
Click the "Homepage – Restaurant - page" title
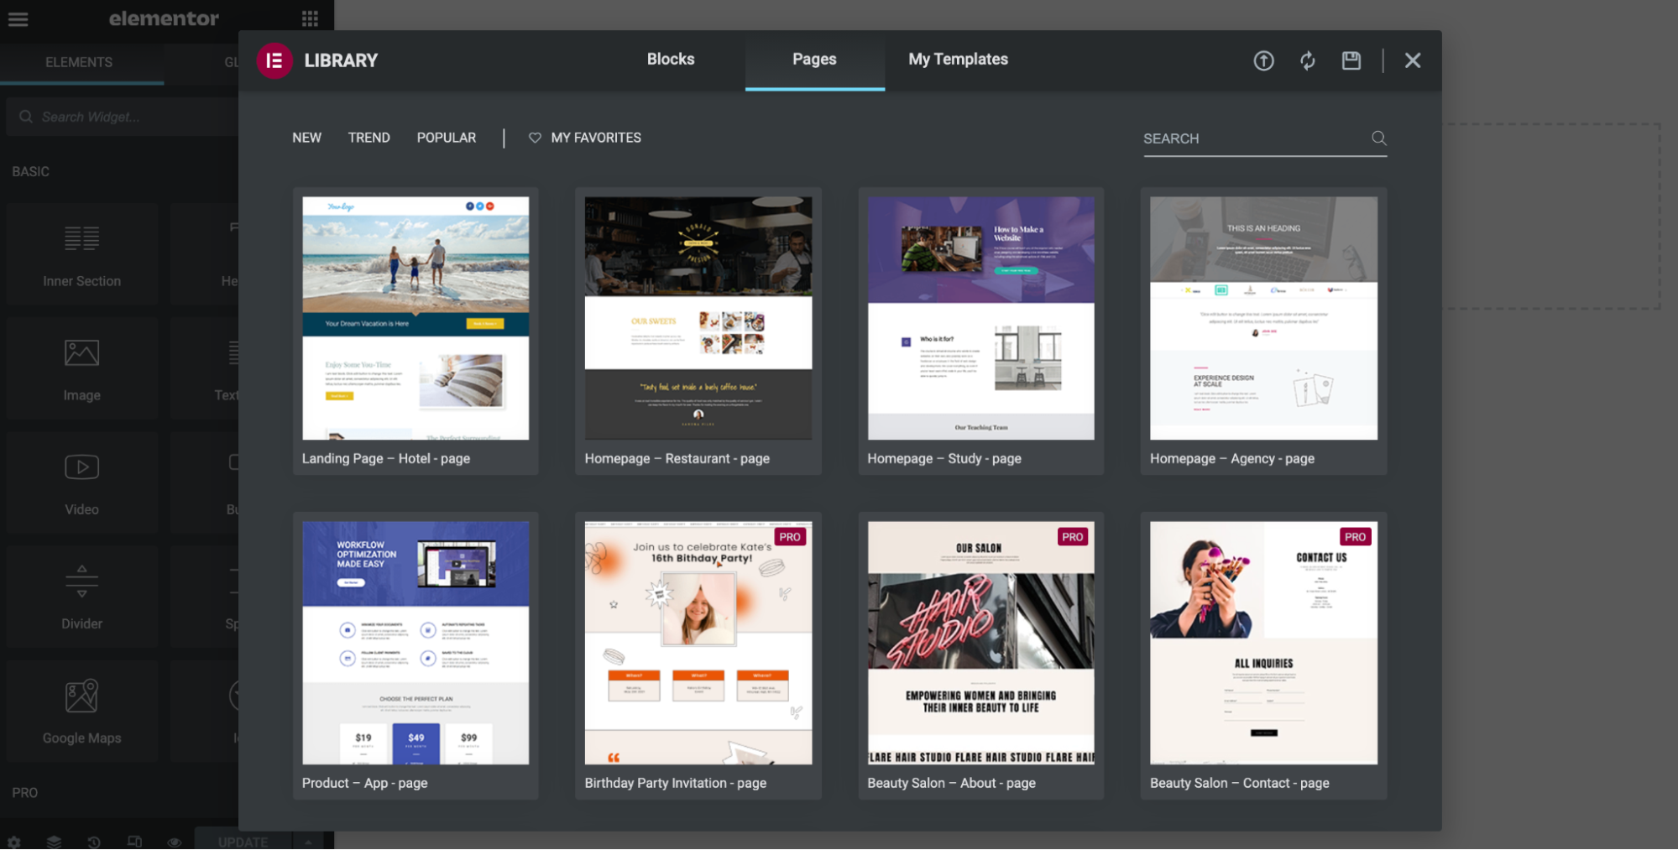677,459
